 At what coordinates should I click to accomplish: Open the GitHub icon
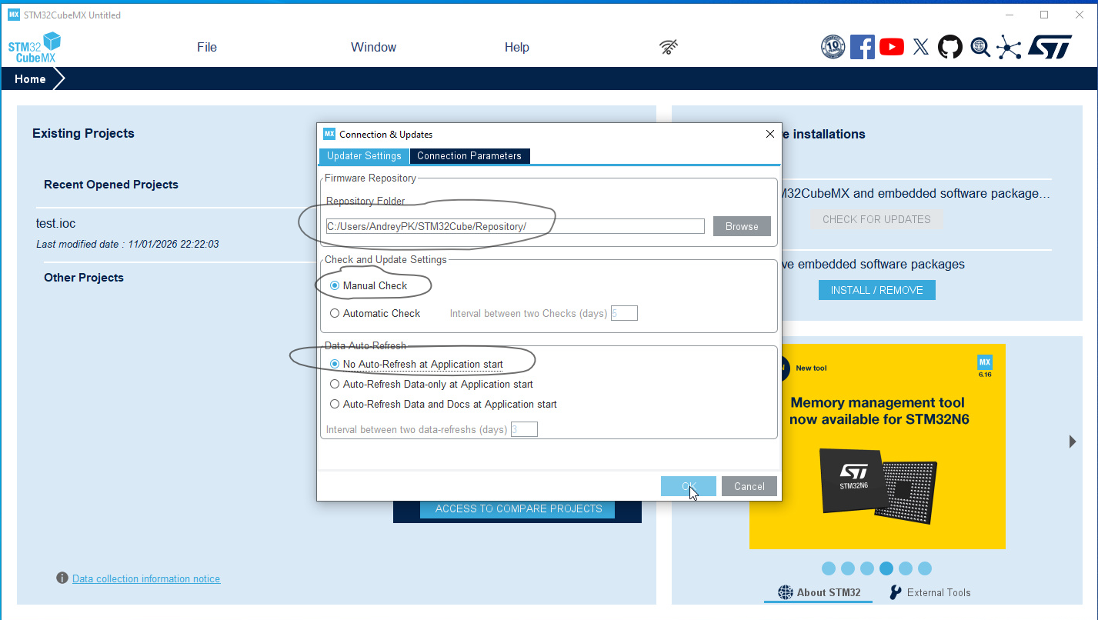pos(950,47)
